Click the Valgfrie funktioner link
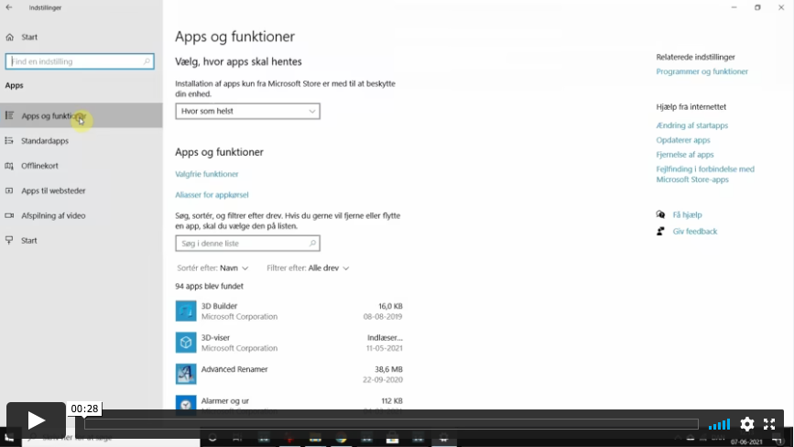This screenshot has width=794, height=447. (x=207, y=174)
